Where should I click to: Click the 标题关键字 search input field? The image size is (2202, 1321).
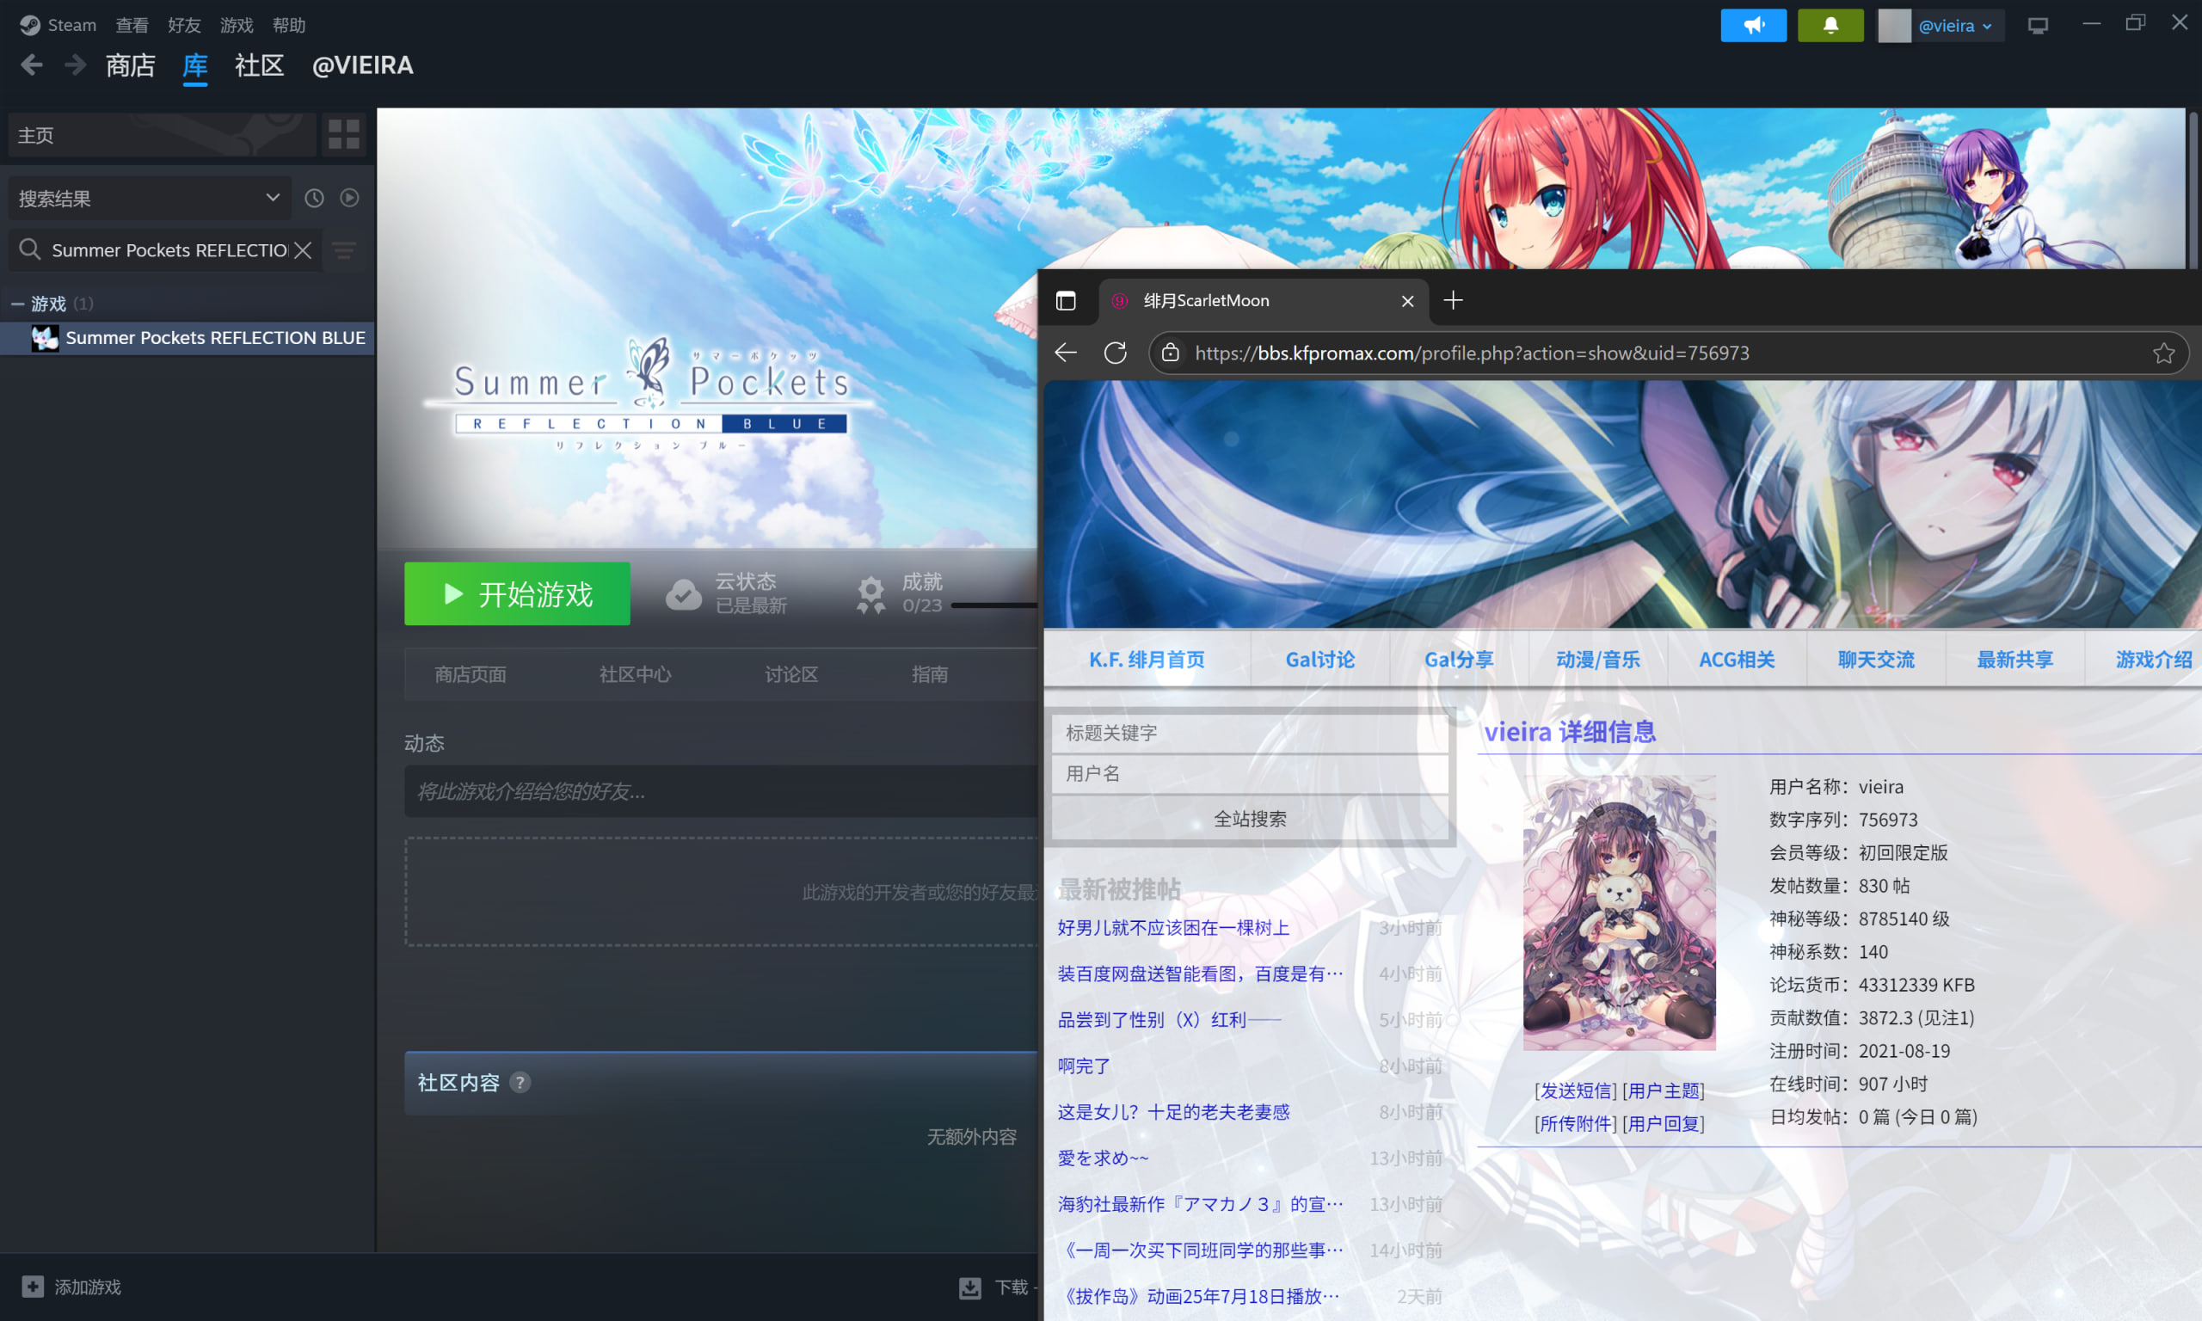[x=1250, y=733]
